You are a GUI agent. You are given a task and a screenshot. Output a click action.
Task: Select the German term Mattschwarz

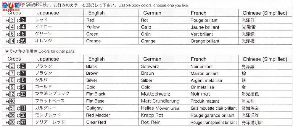155,94
